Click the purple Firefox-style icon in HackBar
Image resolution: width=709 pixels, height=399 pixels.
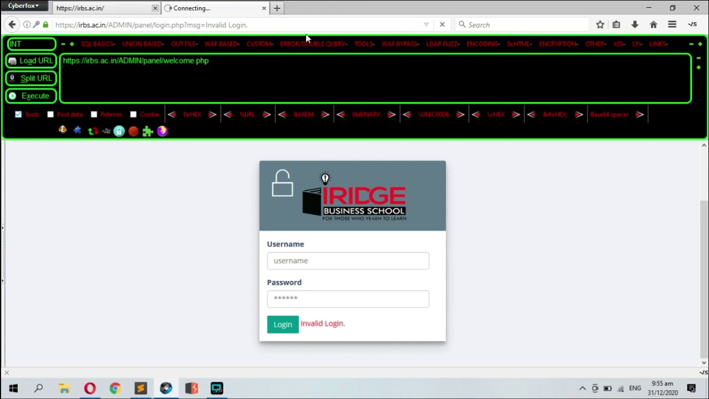pos(162,131)
